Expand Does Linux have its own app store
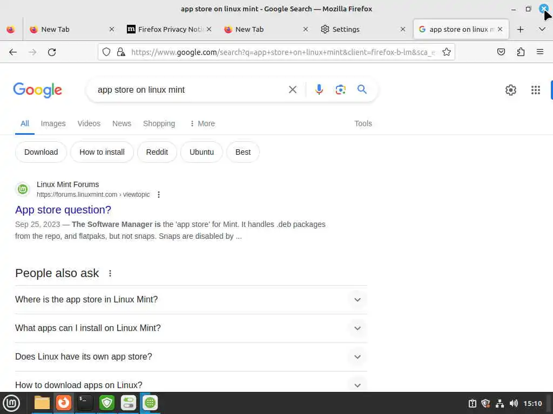This screenshot has width=553, height=414. pos(191,357)
